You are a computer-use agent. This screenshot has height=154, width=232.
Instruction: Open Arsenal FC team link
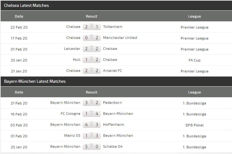tap(112, 71)
